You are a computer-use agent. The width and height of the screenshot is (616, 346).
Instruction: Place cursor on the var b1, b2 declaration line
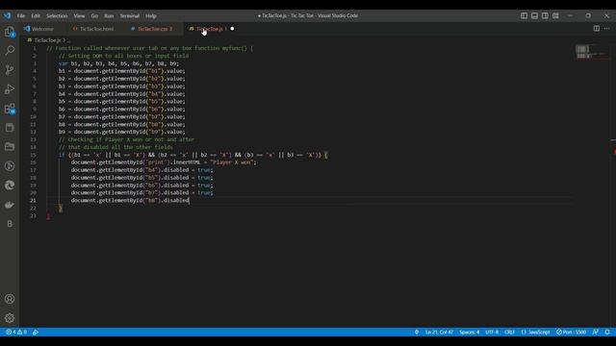[x=118, y=63]
